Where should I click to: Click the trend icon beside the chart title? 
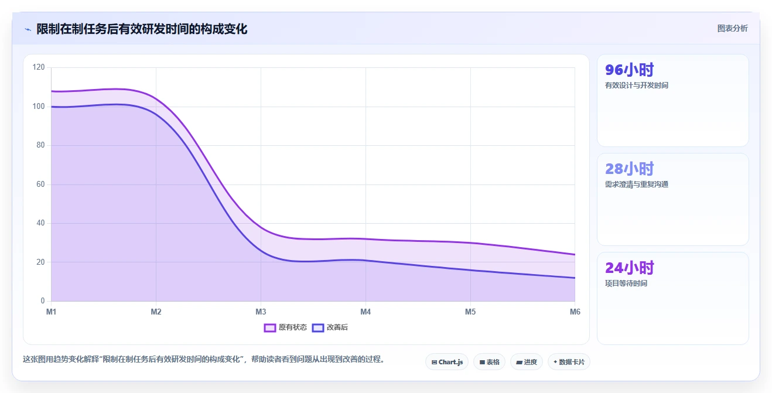coord(28,29)
